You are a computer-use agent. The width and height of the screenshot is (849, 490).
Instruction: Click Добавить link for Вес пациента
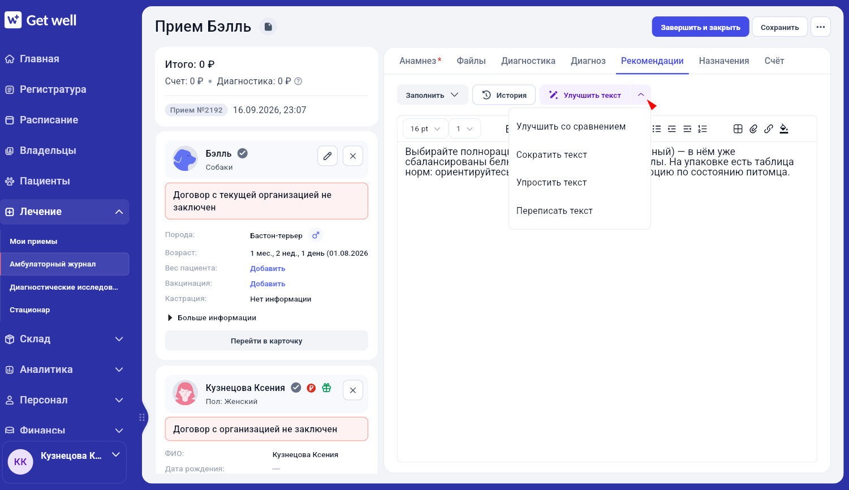click(x=268, y=269)
